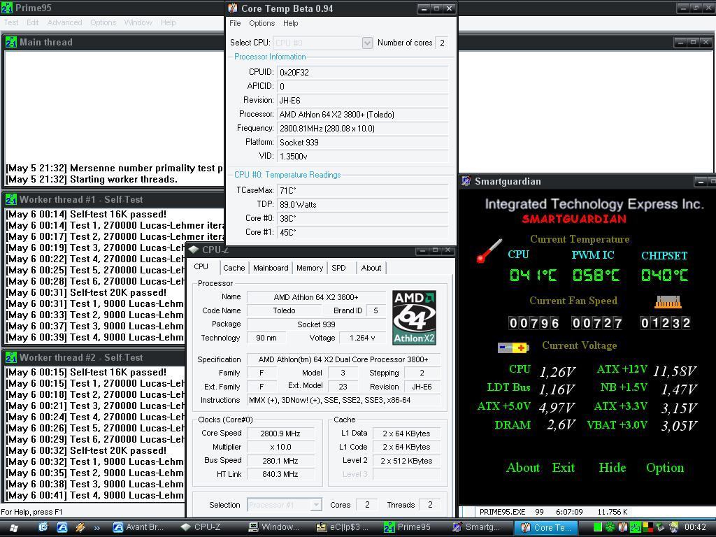The width and height of the screenshot is (716, 537).
Task: Switch to the Cache tab in CPU-Z
Action: coord(234,268)
